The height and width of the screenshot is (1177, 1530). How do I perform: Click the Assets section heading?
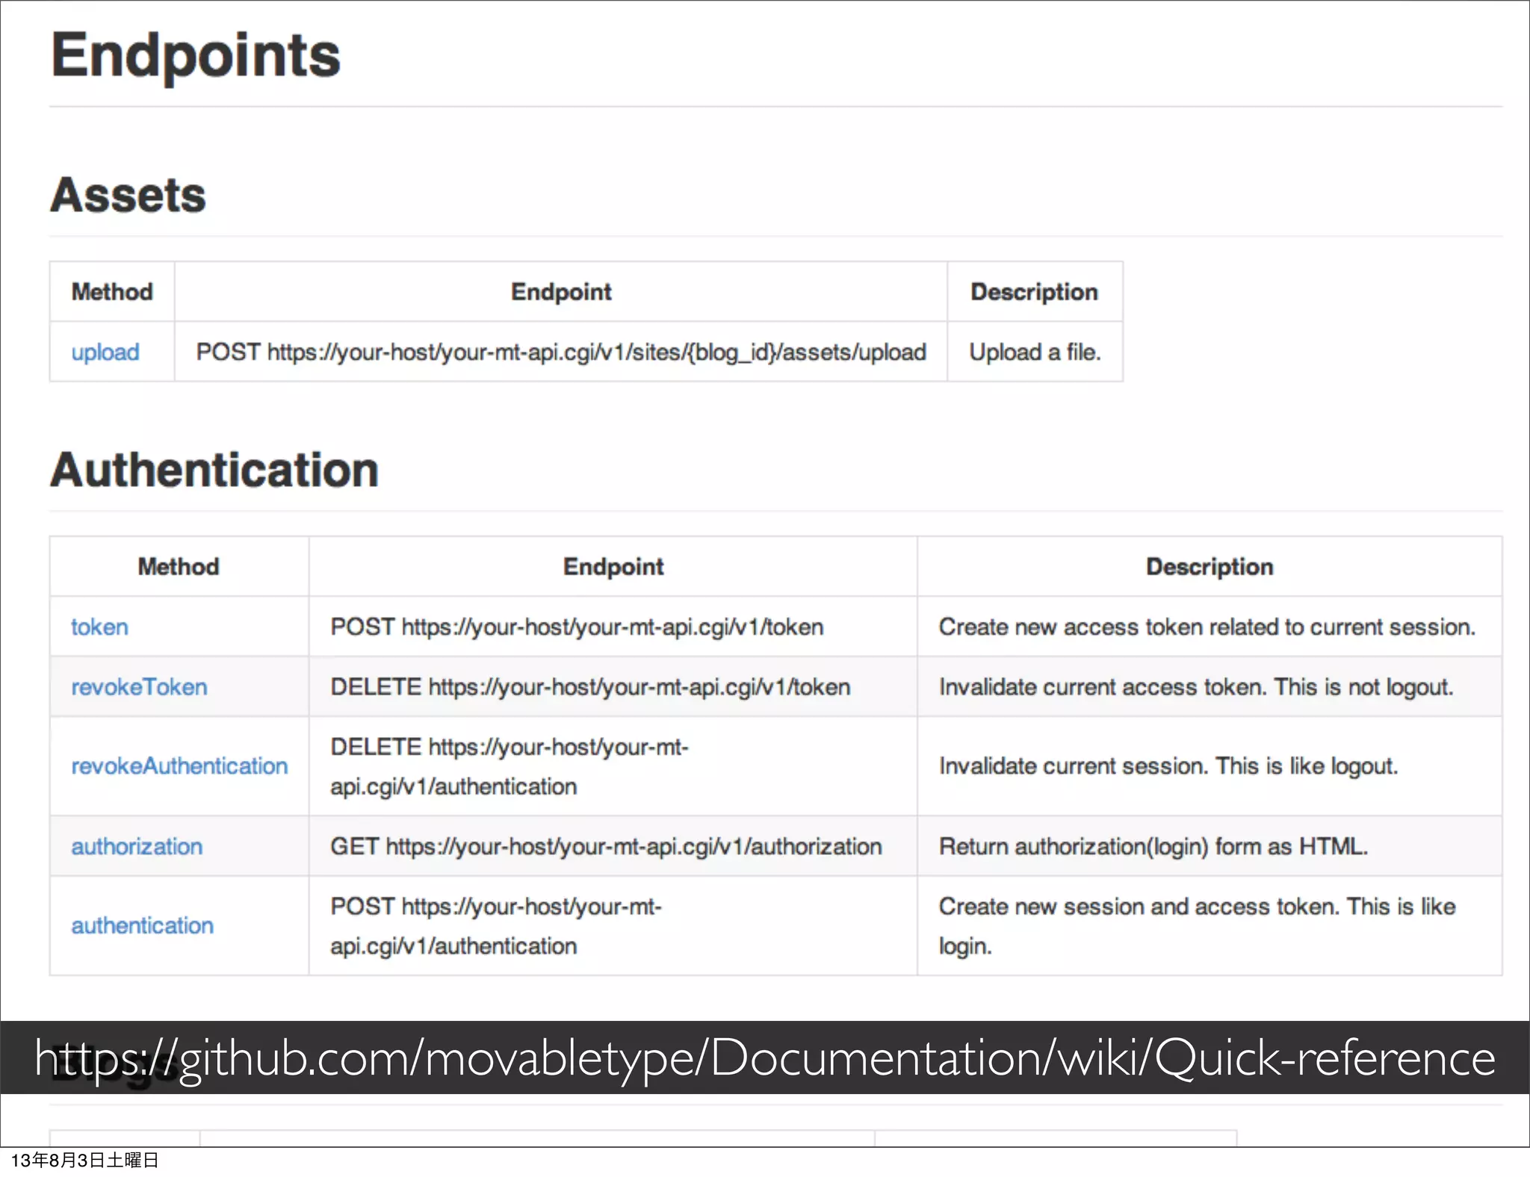(128, 195)
